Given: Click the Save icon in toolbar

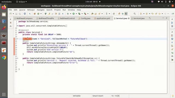Looking at the screenshot, I should [16, 14].
